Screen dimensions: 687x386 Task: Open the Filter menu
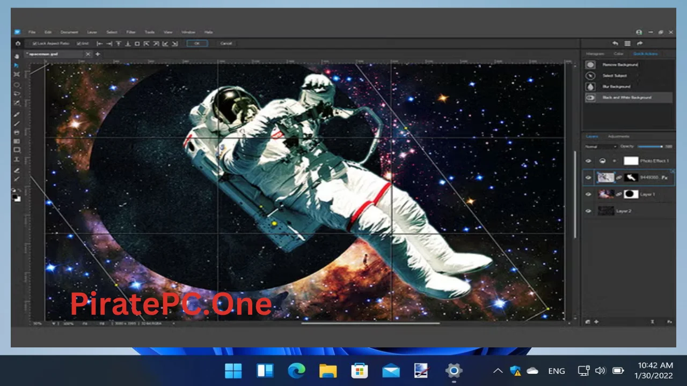click(x=131, y=32)
